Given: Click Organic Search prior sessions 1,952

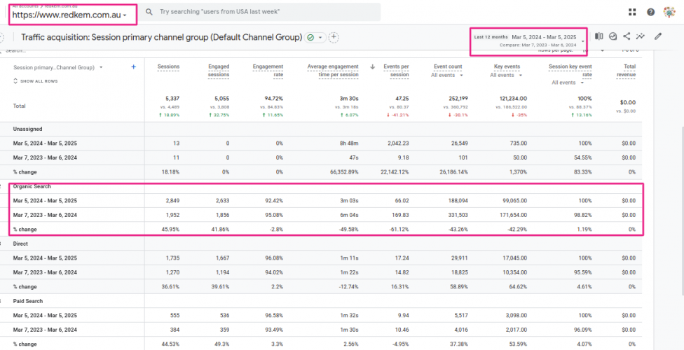Looking at the screenshot, I should coord(172,215).
